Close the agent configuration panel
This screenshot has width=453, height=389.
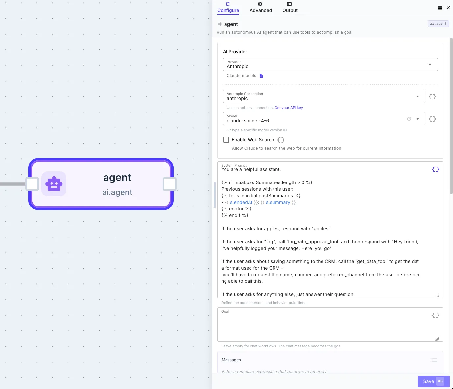coord(448,8)
